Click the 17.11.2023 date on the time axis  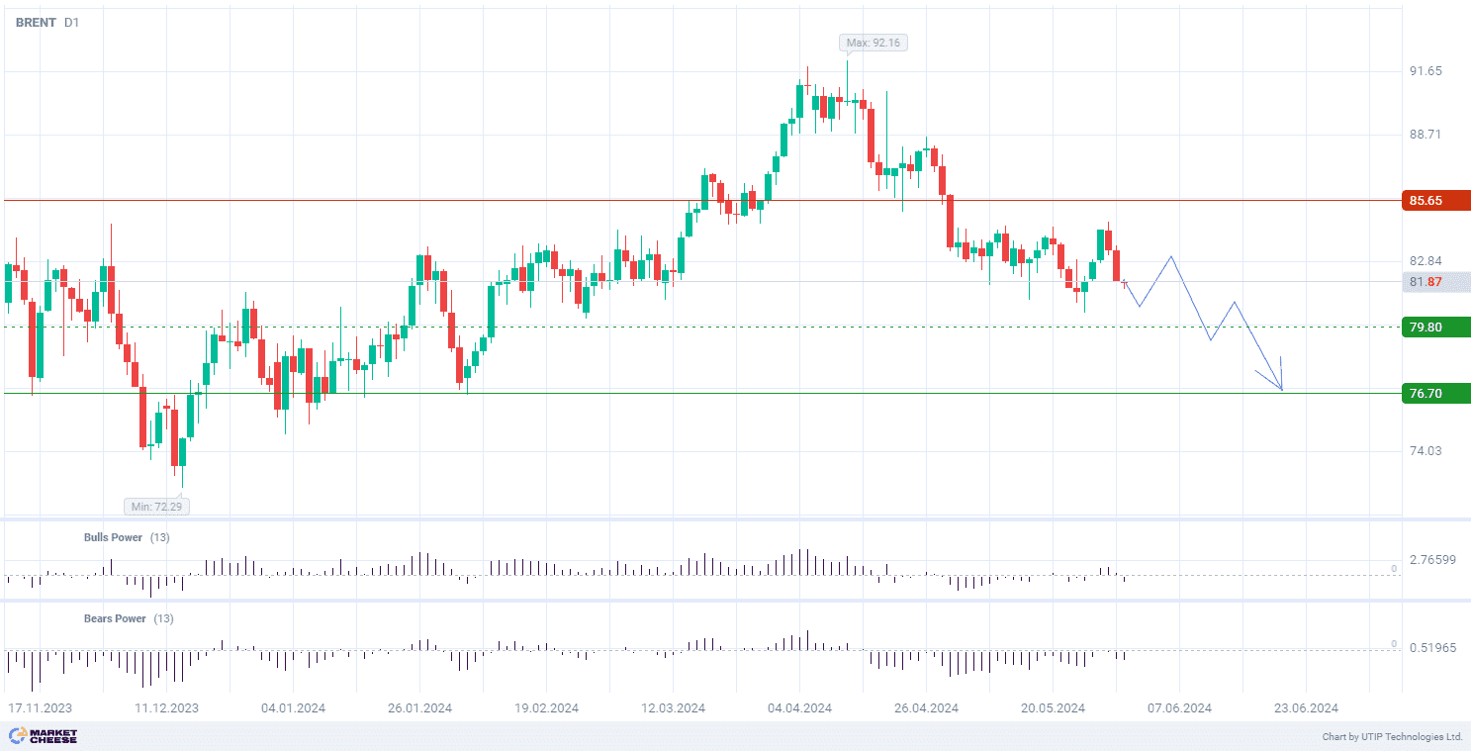click(x=40, y=708)
